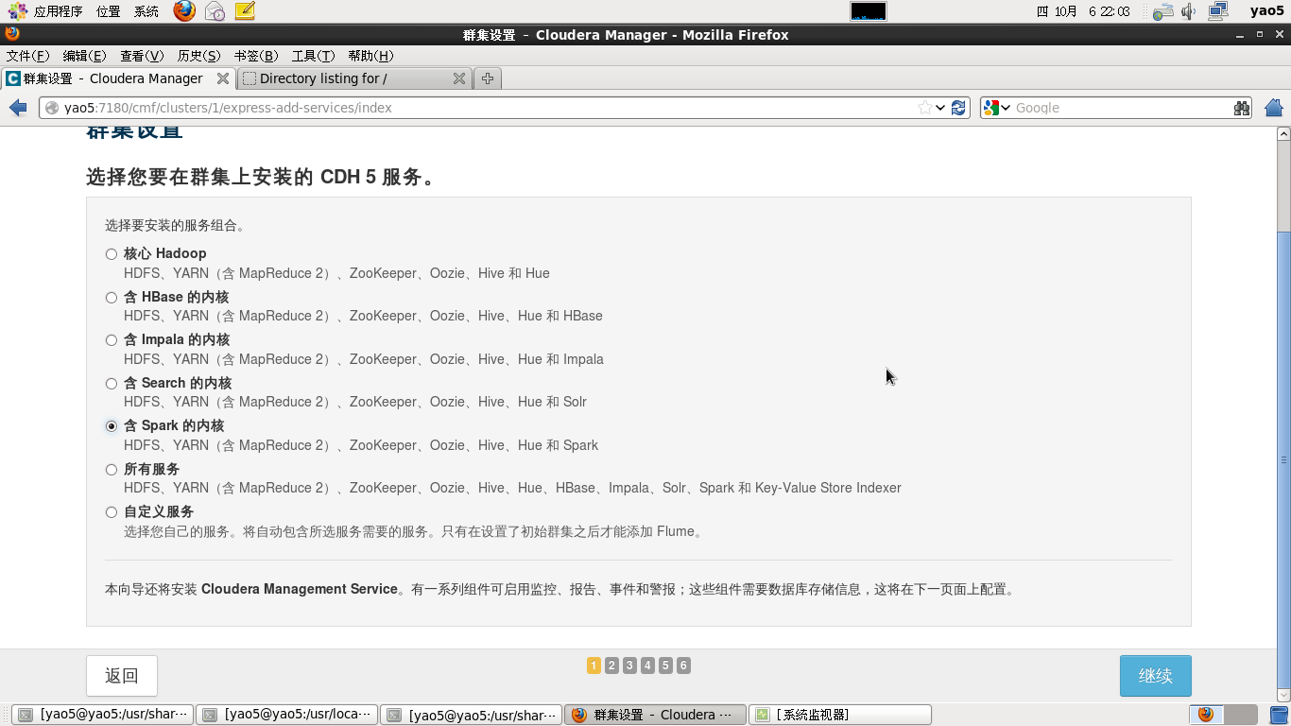The width and height of the screenshot is (1291, 726).
Task: Go to wizard step 6 indicator
Action: click(683, 665)
